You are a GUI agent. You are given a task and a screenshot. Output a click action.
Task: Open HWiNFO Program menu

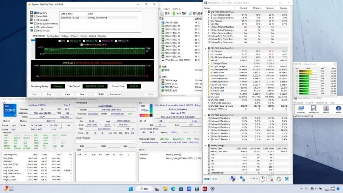click(x=299, y=103)
